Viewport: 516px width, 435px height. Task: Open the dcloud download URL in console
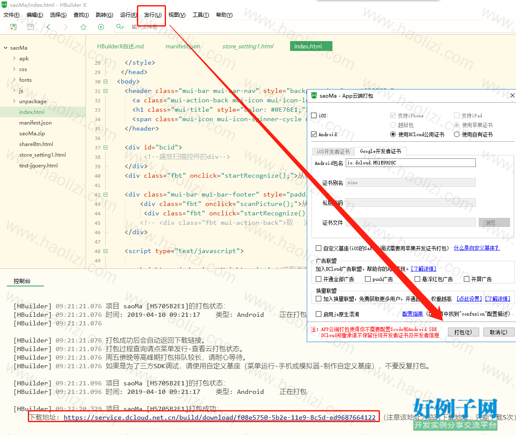pyautogui.click(x=219, y=417)
